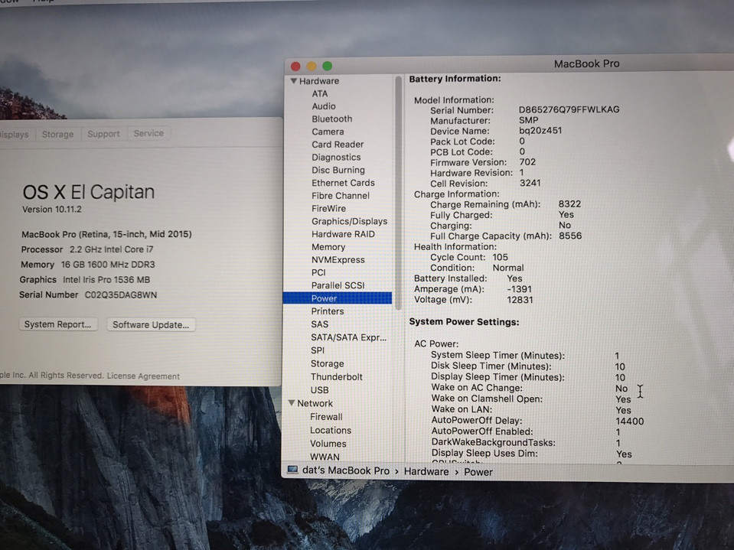Click Power in the bottom path bar
Screen dimensions: 734x550
[478, 472]
